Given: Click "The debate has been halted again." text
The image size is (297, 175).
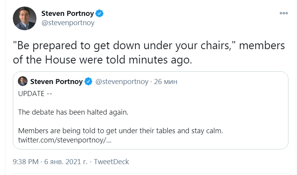Looking at the screenshot, I should (73, 112).
